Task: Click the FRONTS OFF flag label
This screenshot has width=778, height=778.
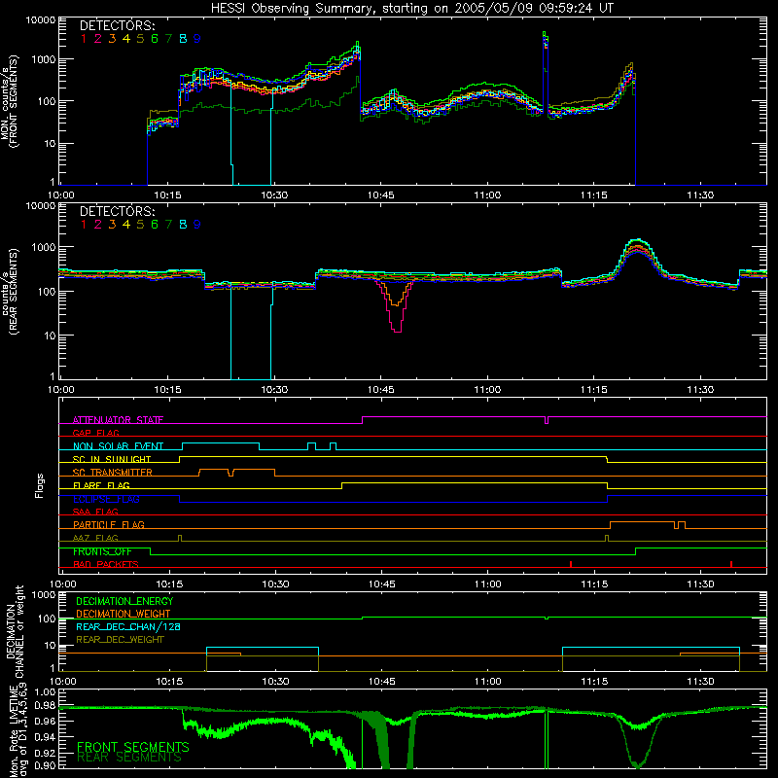Action: coord(102,551)
